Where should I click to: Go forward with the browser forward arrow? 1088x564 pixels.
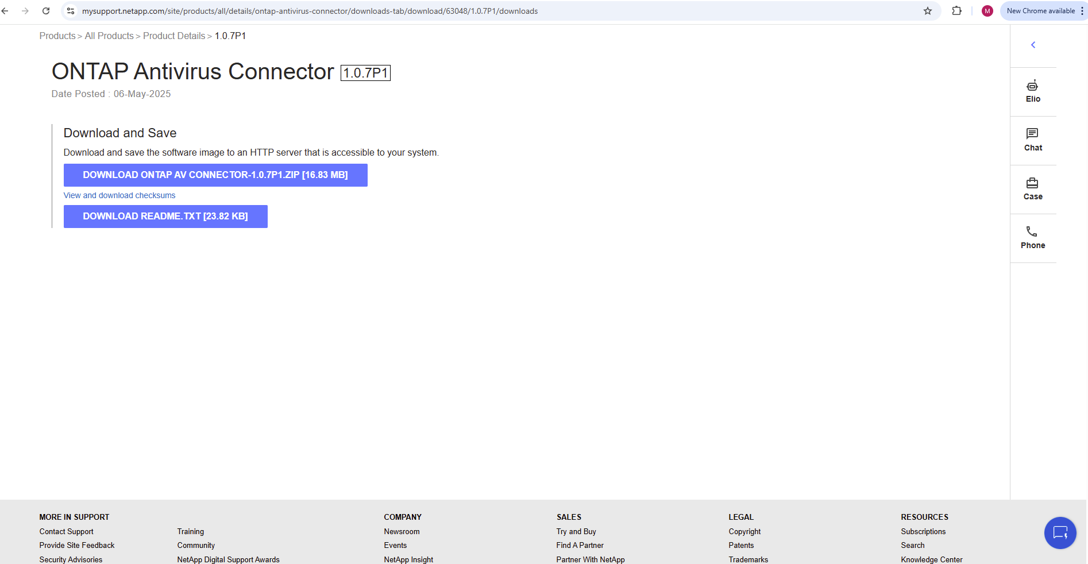click(x=25, y=11)
